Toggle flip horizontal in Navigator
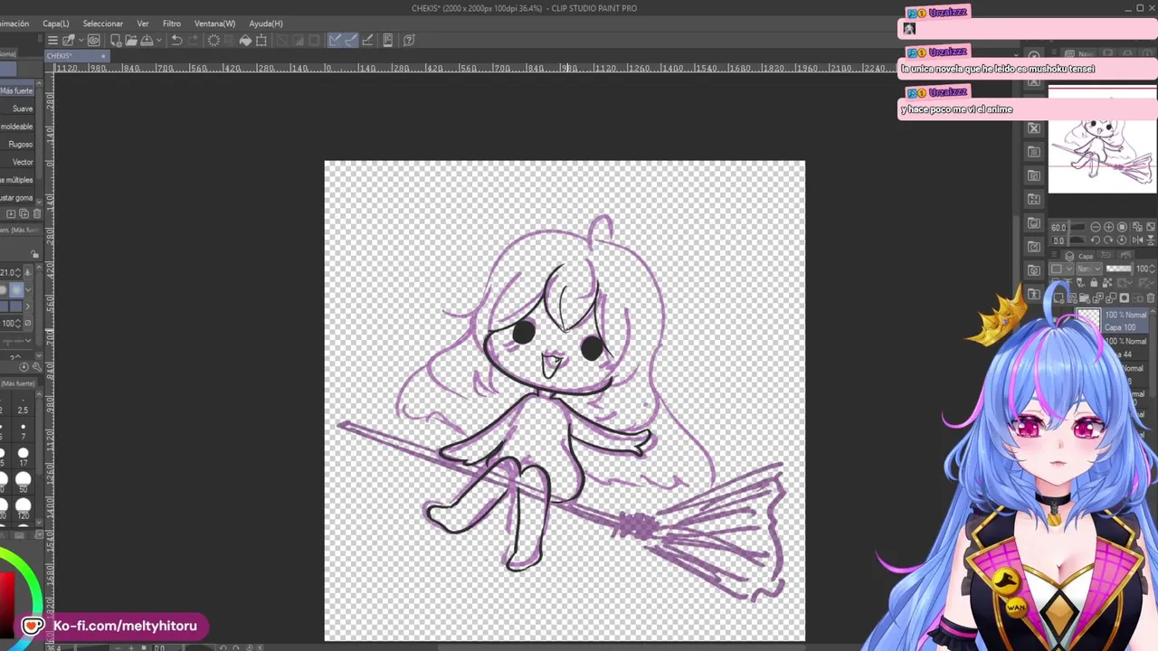The height and width of the screenshot is (651, 1158). tap(1137, 240)
